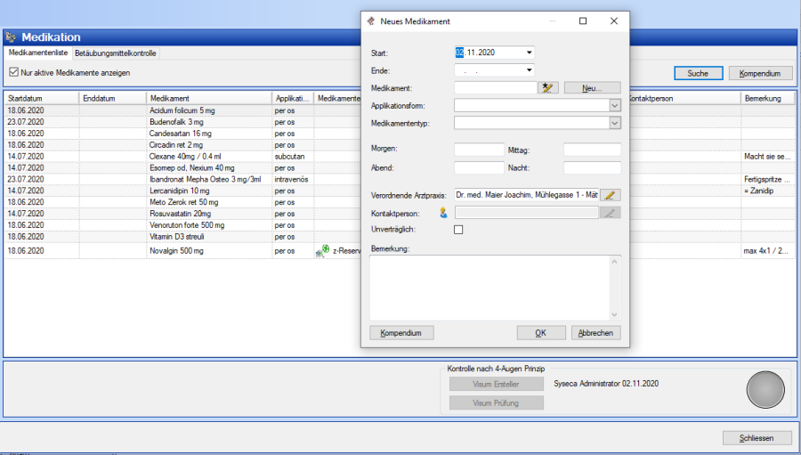The image size is (801, 455).
Task: Click the Neues Medikament dialog title icon
Action: pos(370,20)
